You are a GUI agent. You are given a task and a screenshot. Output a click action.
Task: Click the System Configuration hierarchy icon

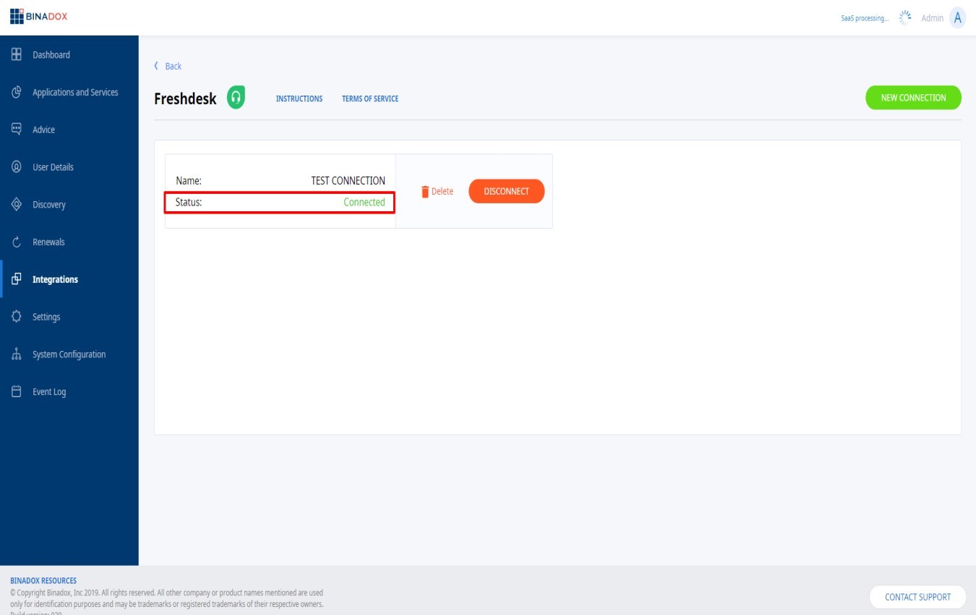(x=16, y=355)
